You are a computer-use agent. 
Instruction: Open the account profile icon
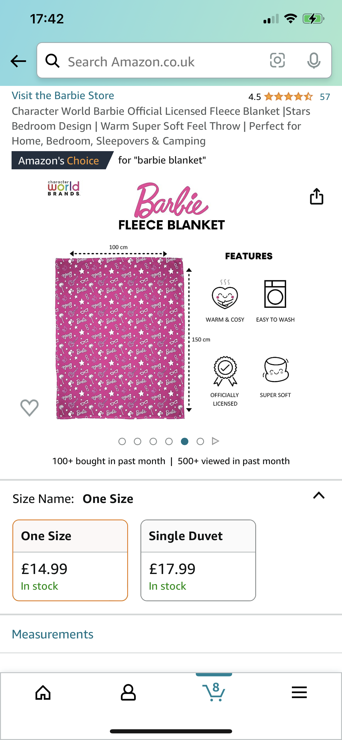click(128, 693)
